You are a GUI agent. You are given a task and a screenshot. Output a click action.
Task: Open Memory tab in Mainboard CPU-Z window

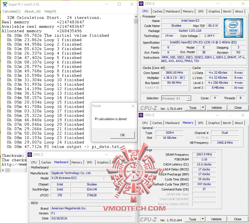click(76, 162)
